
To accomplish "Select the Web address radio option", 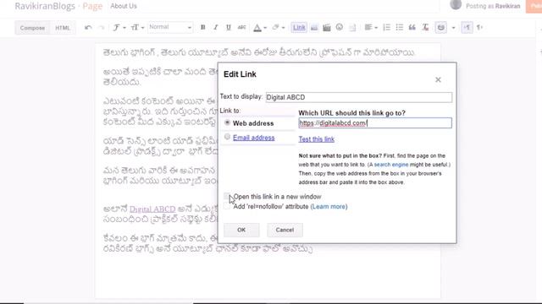I will [x=227, y=122].
